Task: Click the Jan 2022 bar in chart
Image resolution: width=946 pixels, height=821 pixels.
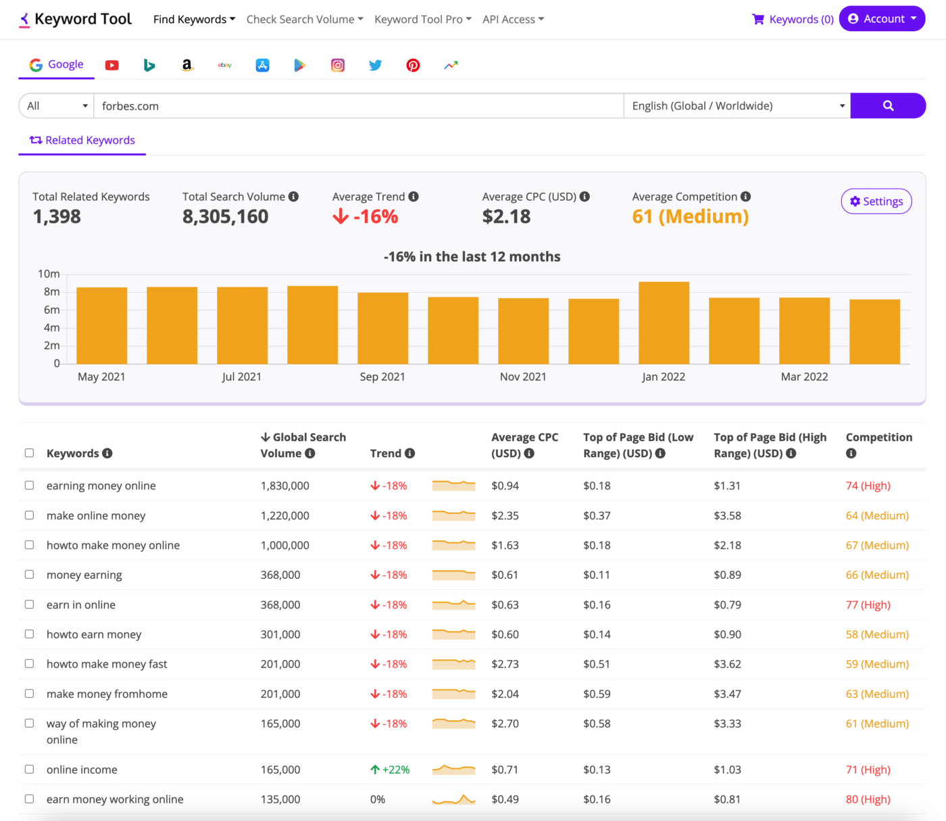Action: tap(664, 323)
